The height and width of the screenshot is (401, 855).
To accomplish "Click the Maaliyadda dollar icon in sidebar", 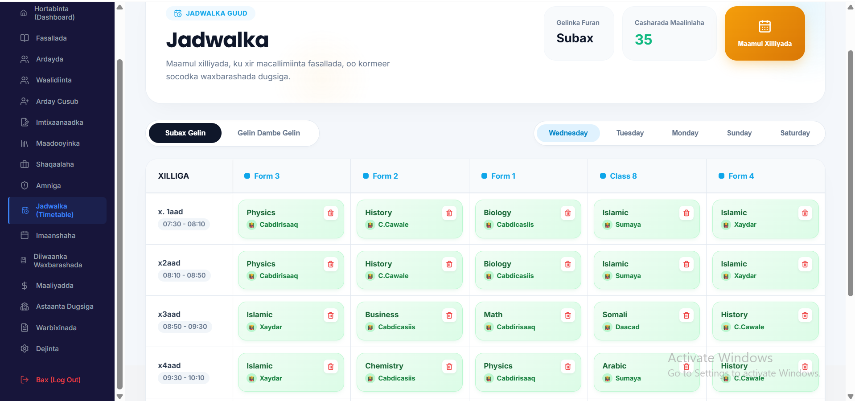I will 25,286.
